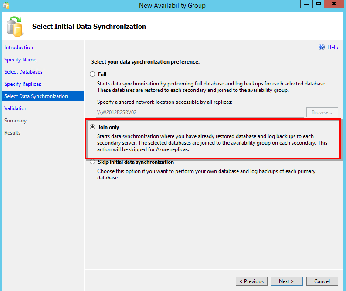The width and height of the screenshot is (346, 291).
Task: Select the Join only radio button
Action: pos(92,127)
